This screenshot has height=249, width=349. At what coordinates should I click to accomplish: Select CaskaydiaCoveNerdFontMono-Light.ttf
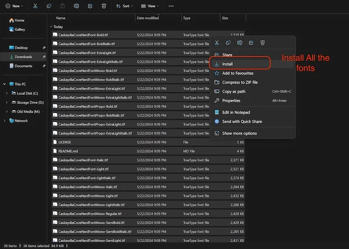tap(148, 195)
